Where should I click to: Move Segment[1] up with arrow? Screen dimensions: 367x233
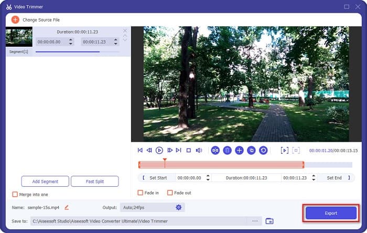pyautogui.click(x=125, y=36)
